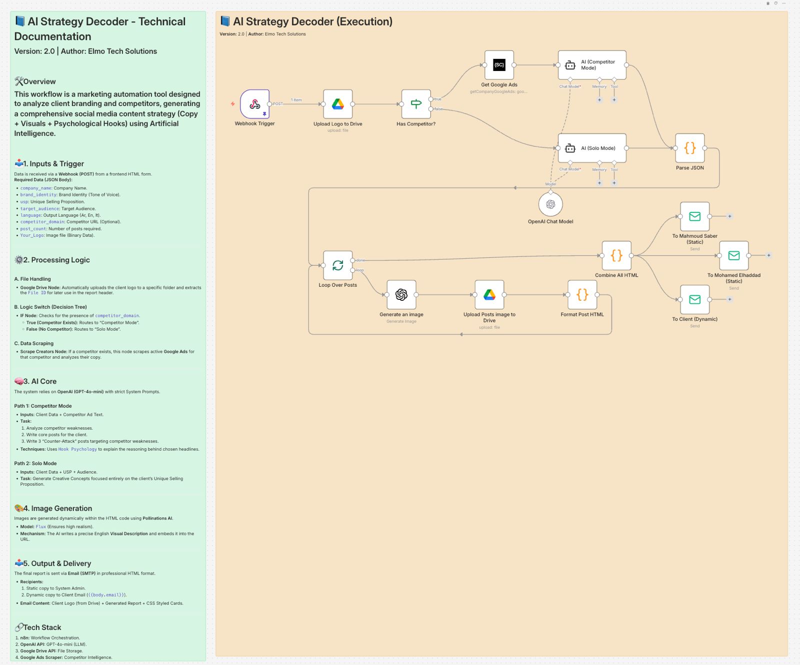This screenshot has height=665, width=800.
Task: Click the 'Overview' heading in documentation
Action: (x=39, y=81)
